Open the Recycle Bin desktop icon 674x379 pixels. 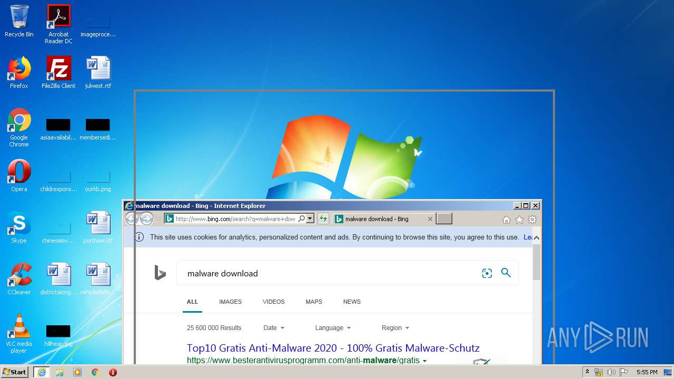(19, 21)
